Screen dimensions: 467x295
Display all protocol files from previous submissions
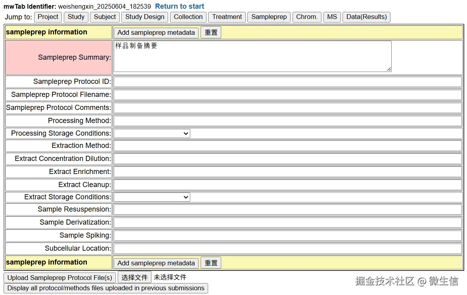click(106, 288)
